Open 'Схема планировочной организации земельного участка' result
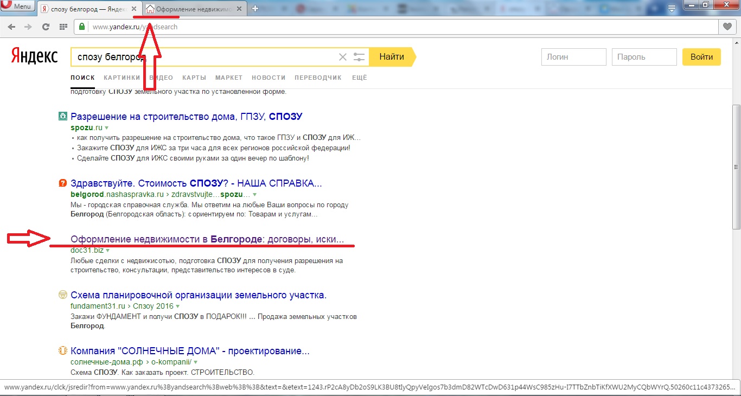The image size is (741, 396). tap(199, 296)
